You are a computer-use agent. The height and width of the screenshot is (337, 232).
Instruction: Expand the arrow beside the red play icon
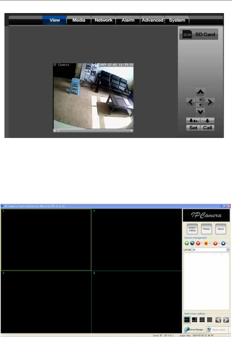click(219, 243)
